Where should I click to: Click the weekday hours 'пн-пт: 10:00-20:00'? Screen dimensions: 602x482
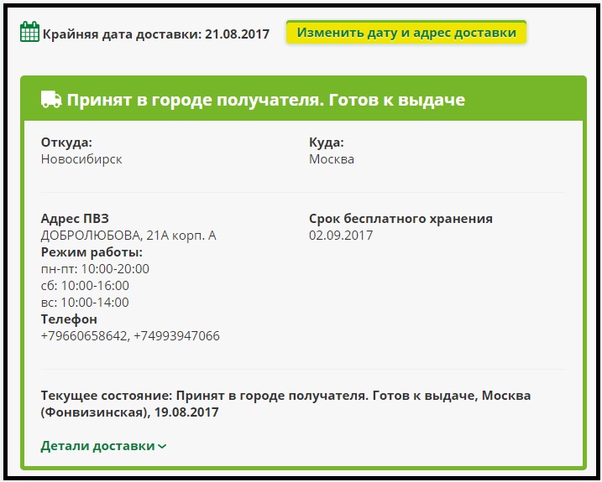(95, 269)
